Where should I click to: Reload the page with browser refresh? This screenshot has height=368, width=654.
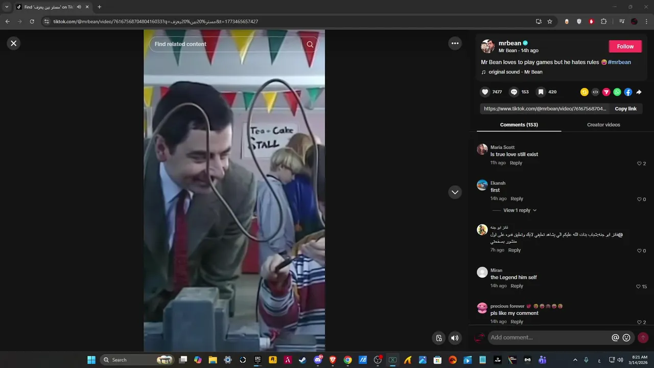pyautogui.click(x=32, y=21)
